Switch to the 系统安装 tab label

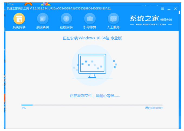pyautogui.click(x=19, y=27)
